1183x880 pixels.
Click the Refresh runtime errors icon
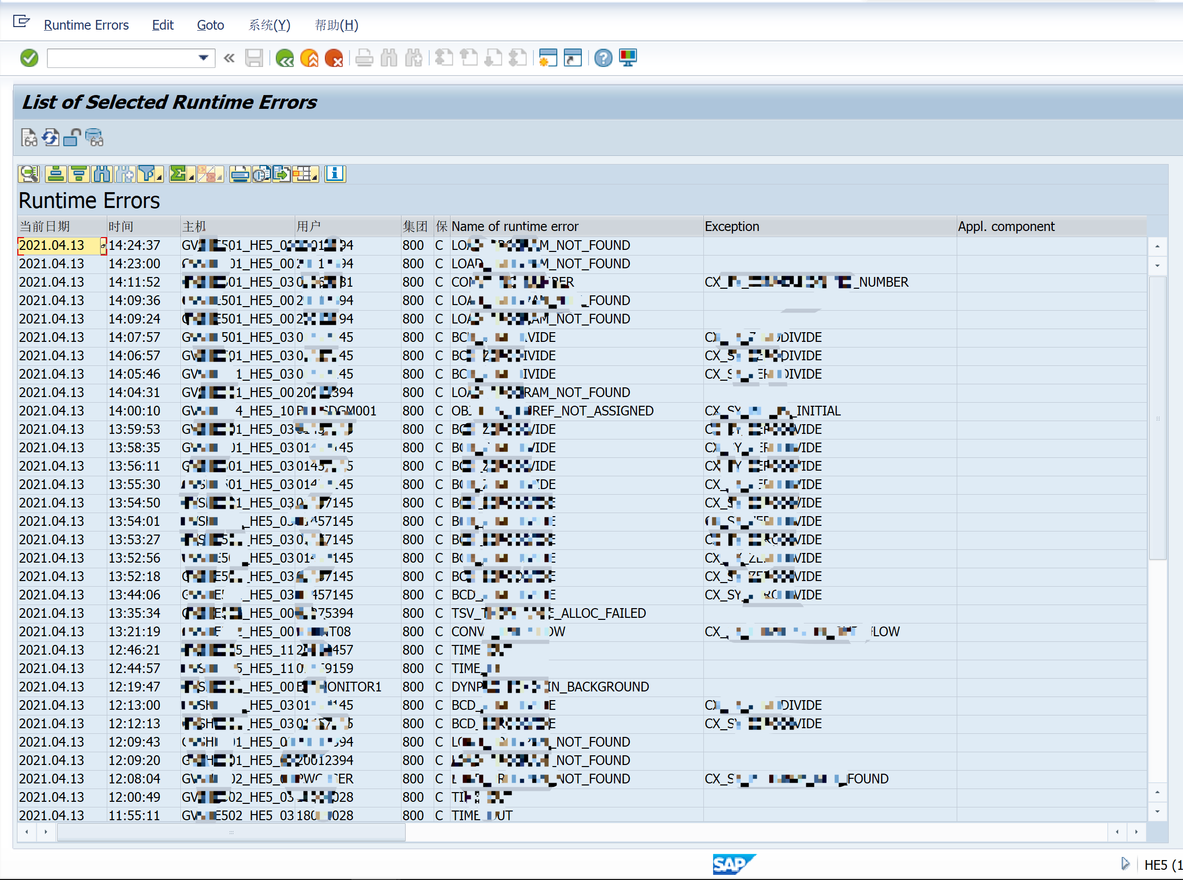point(51,137)
